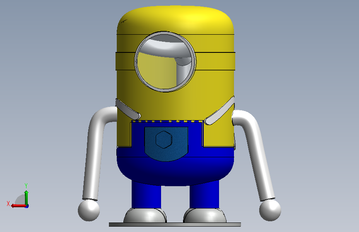
Task: Click the "X" label of the triad
Action: 8,204
